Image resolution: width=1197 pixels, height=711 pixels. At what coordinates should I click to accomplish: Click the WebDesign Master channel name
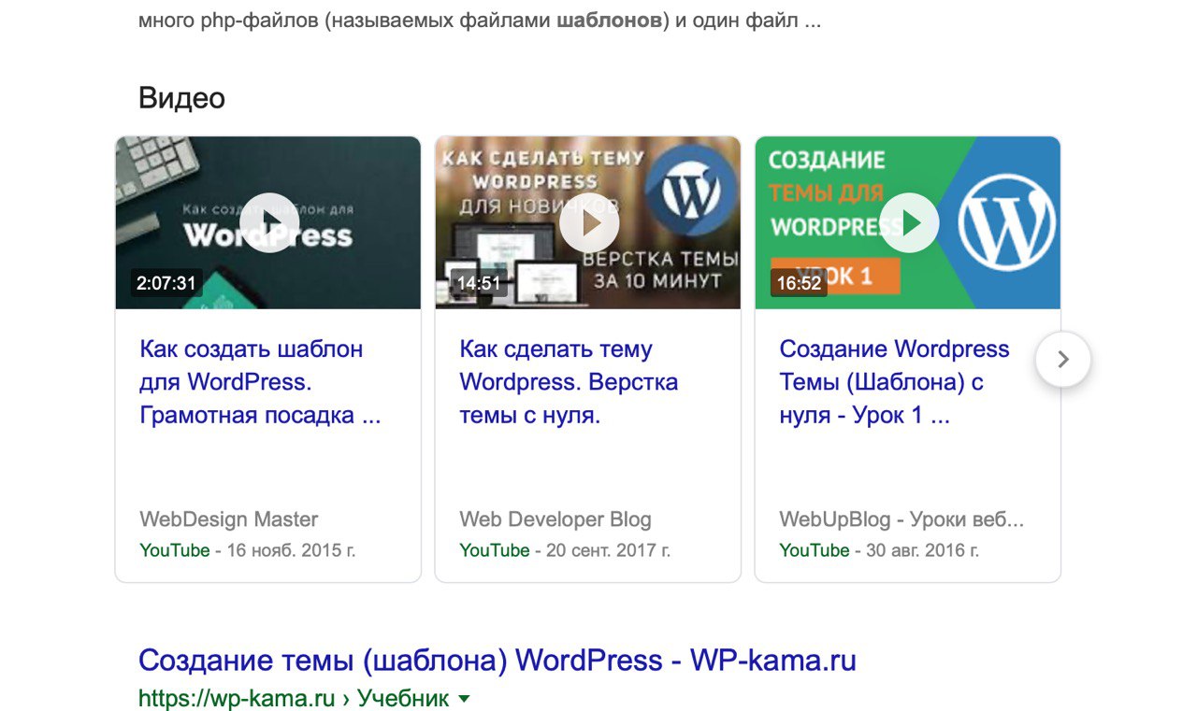click(x=229, y=519)
